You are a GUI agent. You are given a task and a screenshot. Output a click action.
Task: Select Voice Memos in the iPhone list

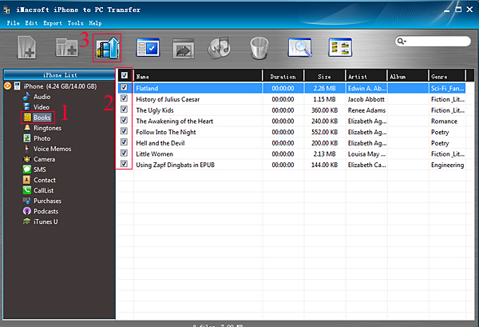point(52,149)
